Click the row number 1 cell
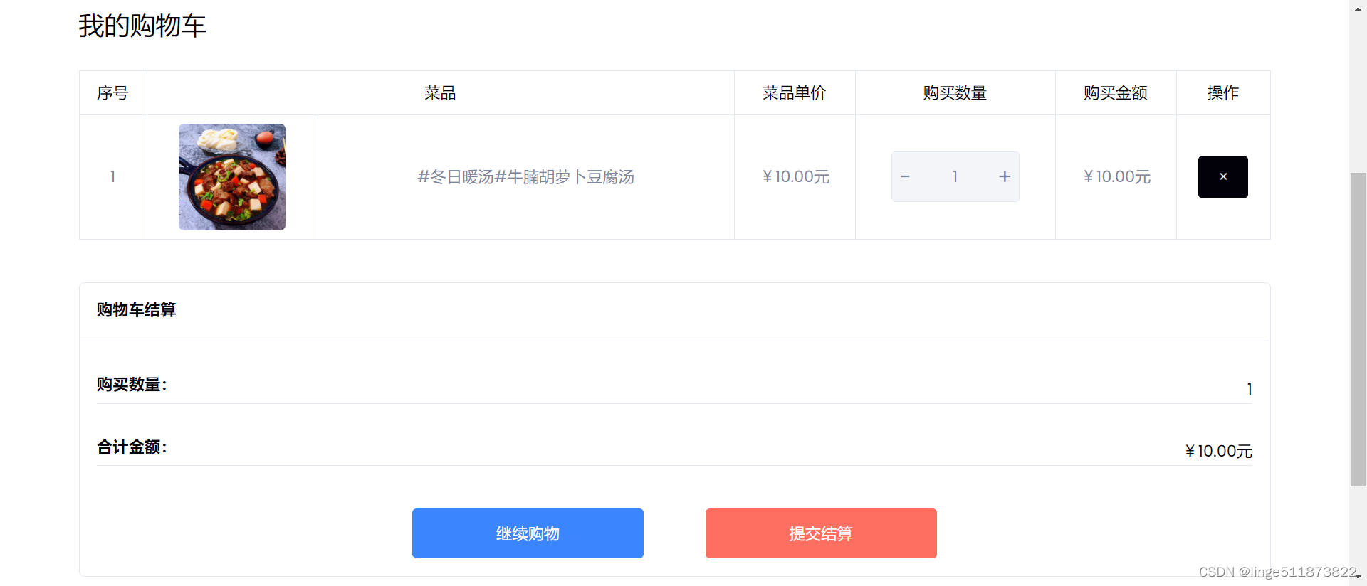The image size is (1367, 586). 112,177
